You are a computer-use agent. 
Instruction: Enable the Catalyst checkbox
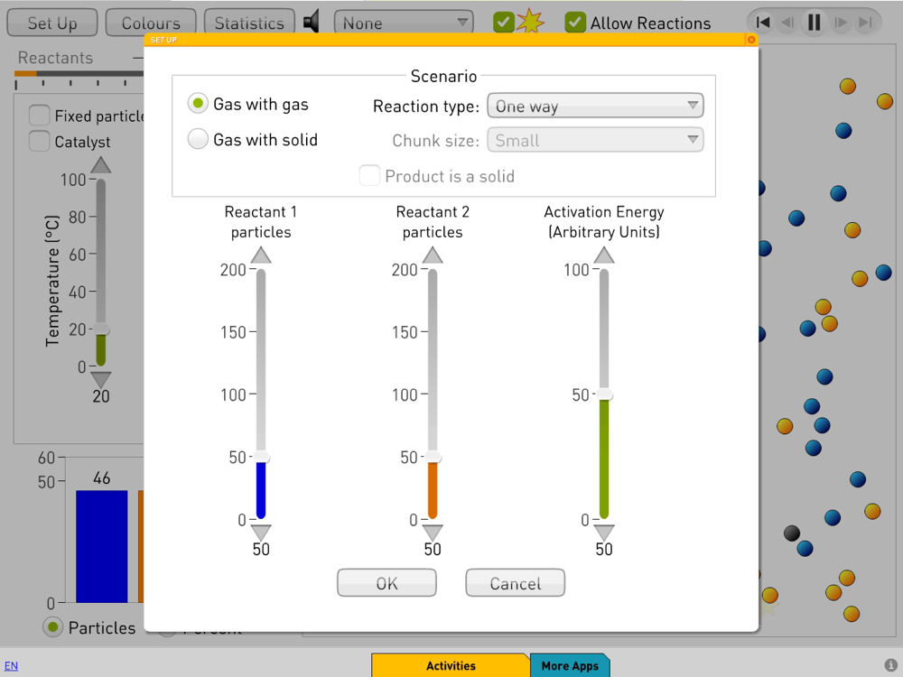click(x=39, y=141)
